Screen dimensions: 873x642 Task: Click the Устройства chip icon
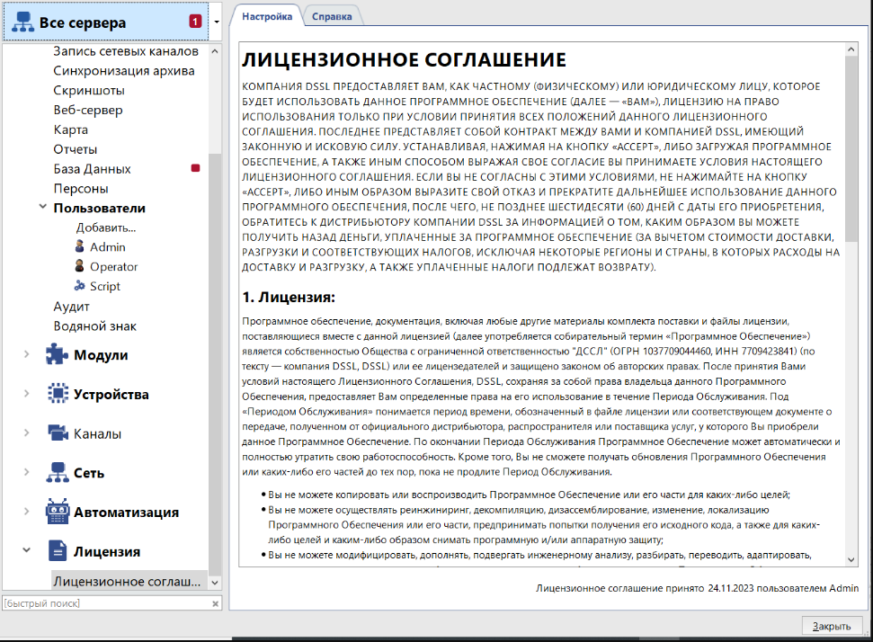[x=58, y=393]
